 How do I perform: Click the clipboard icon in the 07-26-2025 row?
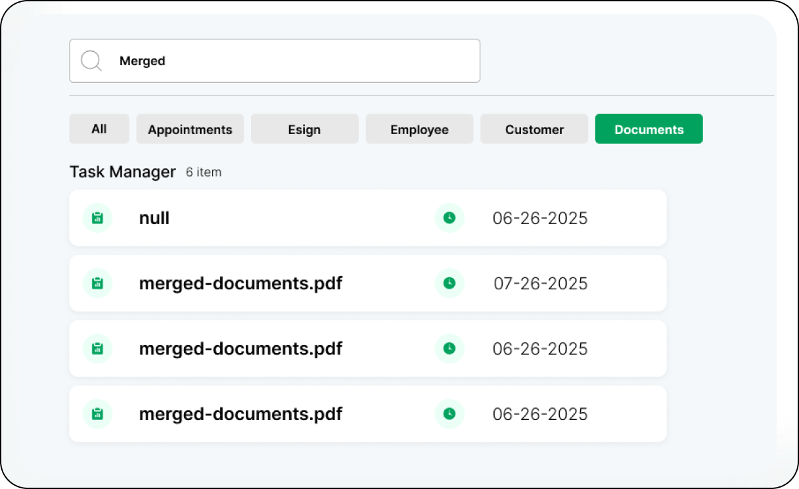tap(97, 283)
